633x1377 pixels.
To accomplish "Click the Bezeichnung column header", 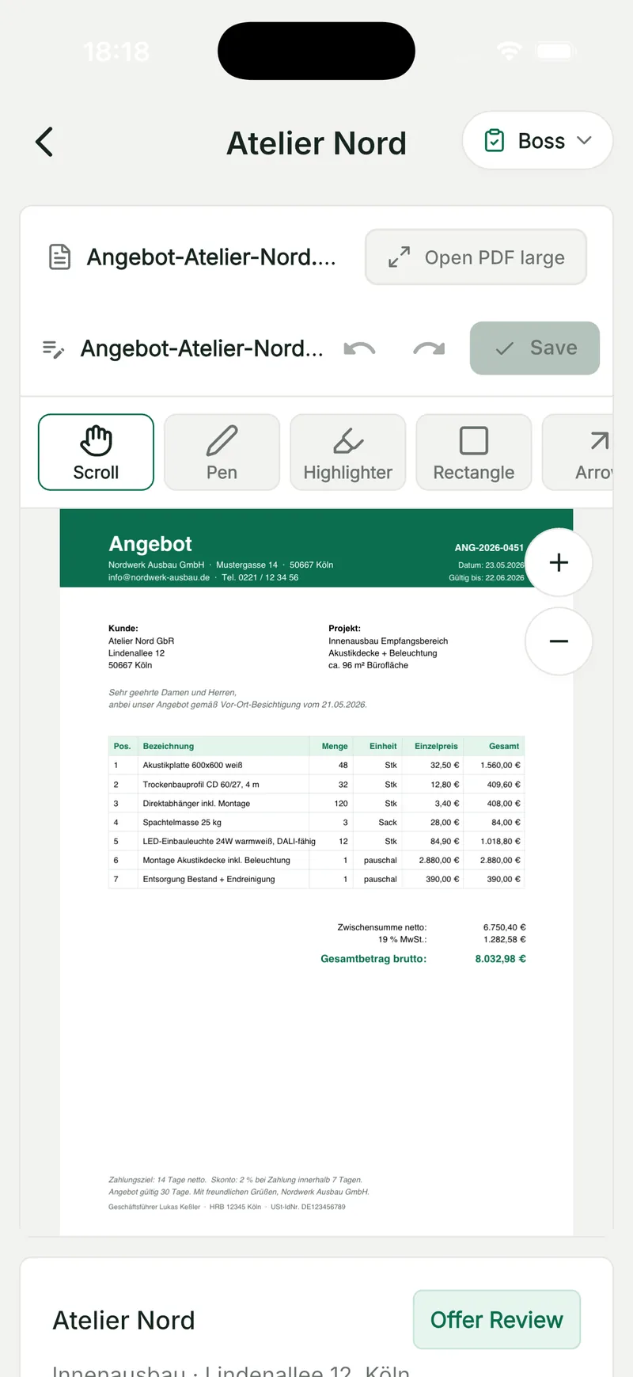I will tap(168, 746).
